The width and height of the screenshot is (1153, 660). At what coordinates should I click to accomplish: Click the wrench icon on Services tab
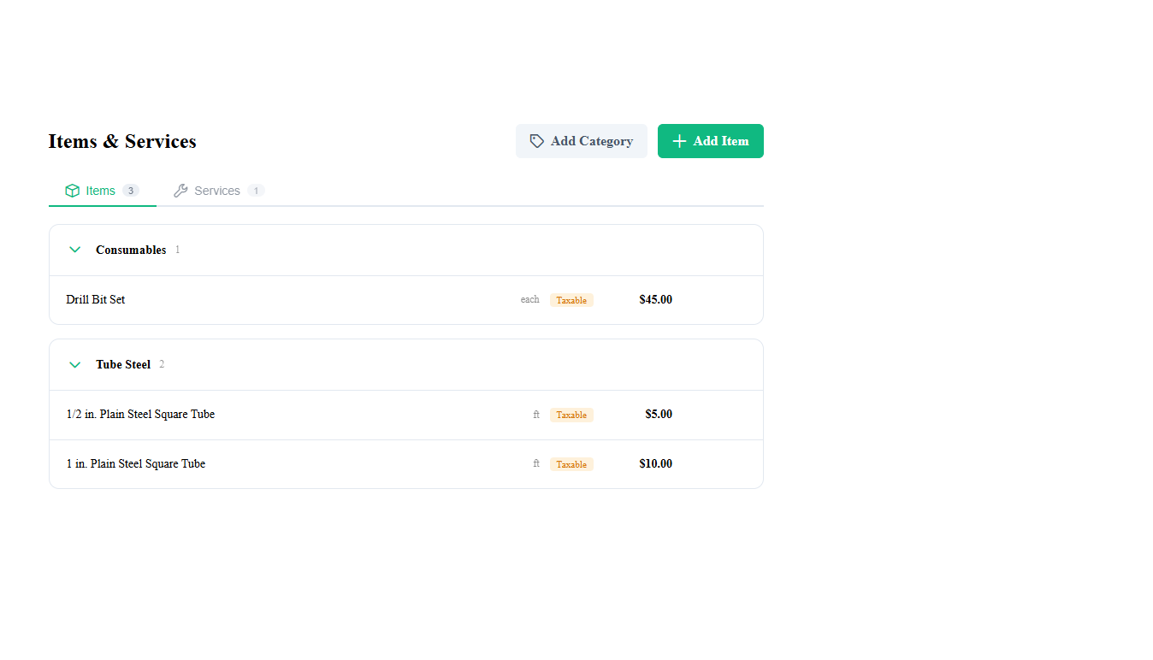[180, 191]
